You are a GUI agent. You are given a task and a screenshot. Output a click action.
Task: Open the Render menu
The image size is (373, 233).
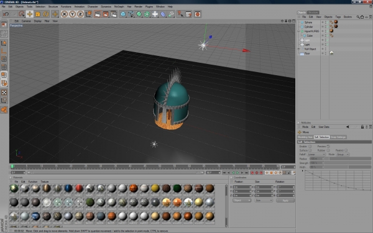pyautogui.click(x=139, y=7)
